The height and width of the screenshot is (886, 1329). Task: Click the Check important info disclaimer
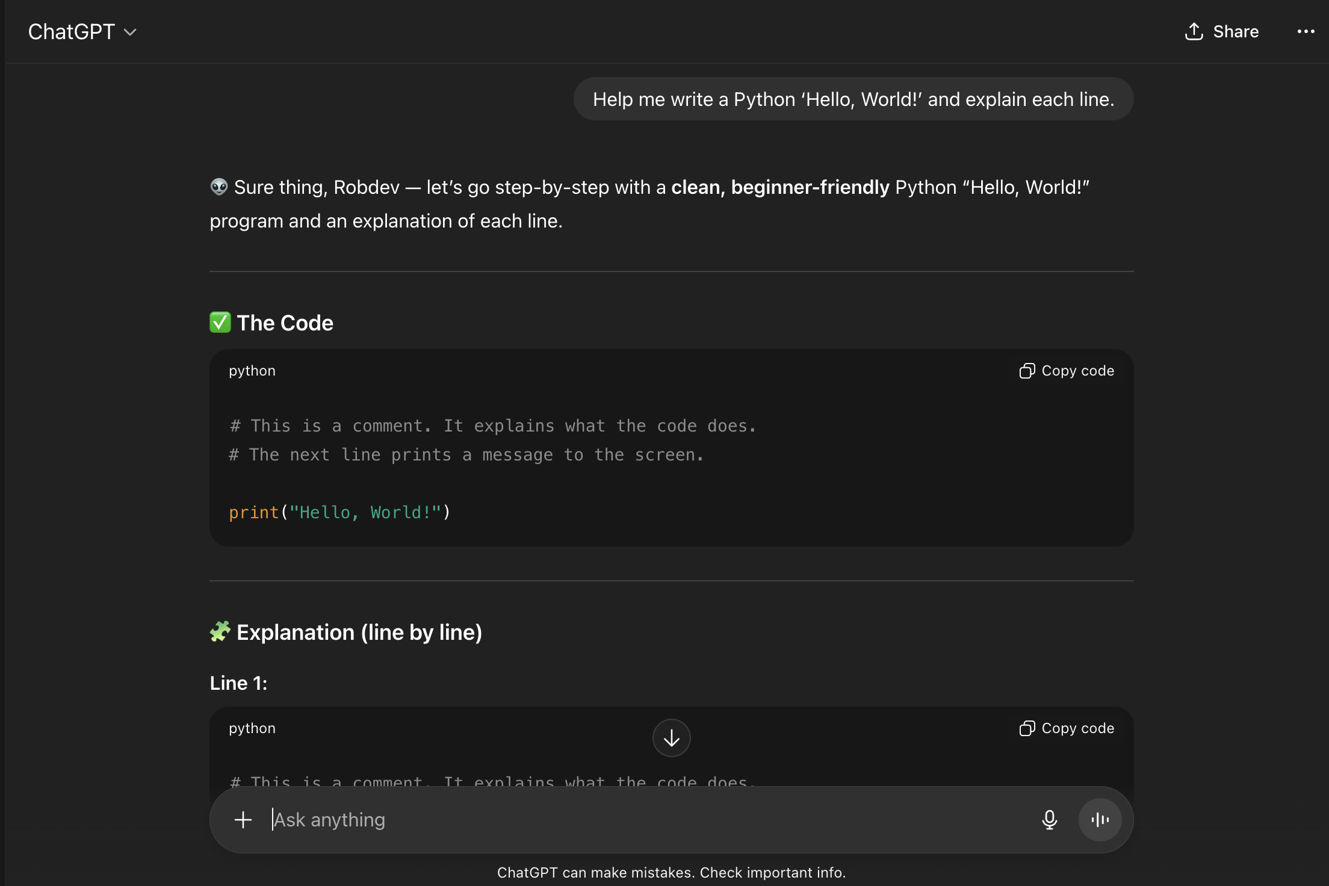pyautogui.click(x=772, y=872)
